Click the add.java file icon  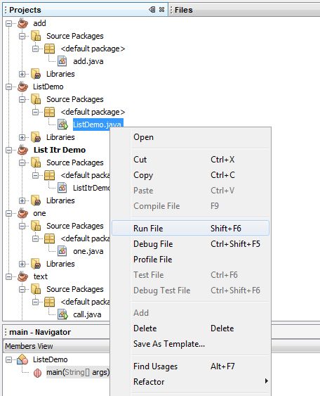(62, 61)
